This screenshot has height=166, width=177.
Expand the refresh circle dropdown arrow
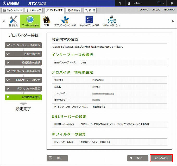[163, 3]
